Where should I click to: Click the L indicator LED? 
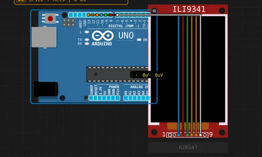point(87,32)
